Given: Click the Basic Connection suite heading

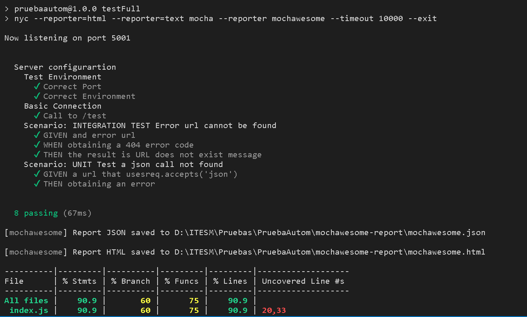Looking at the screenshot, I should pyautogui.click(x=63, y=106).
